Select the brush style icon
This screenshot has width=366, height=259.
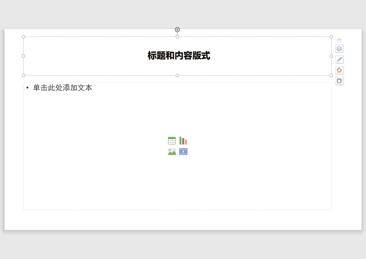pos(339,59)
